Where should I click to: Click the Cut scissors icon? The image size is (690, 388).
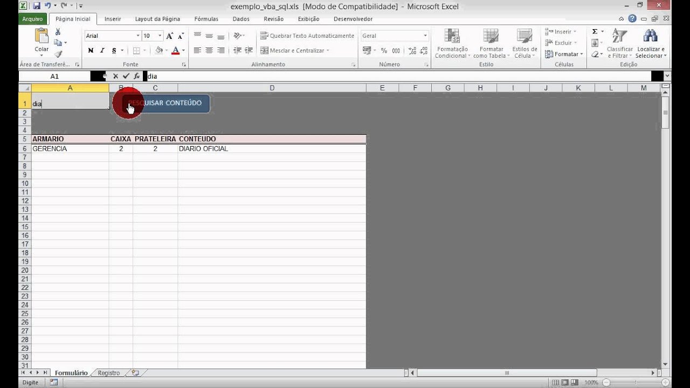pyautogui.click(x=58, y=32)
